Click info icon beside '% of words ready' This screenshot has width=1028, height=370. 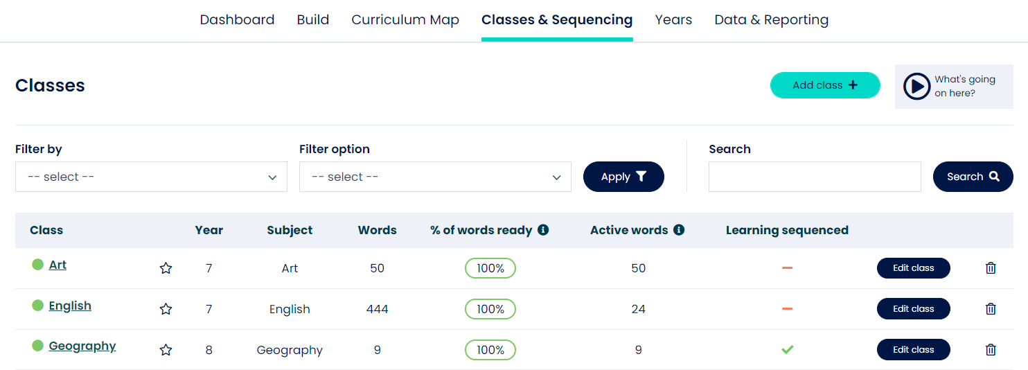[x=543, y=230]
